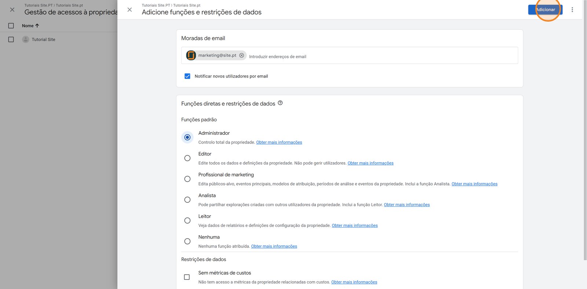Select the Editor role radio button
Image resolution: width=587 pixels, height=289 pixels.
tap(187, 158)
